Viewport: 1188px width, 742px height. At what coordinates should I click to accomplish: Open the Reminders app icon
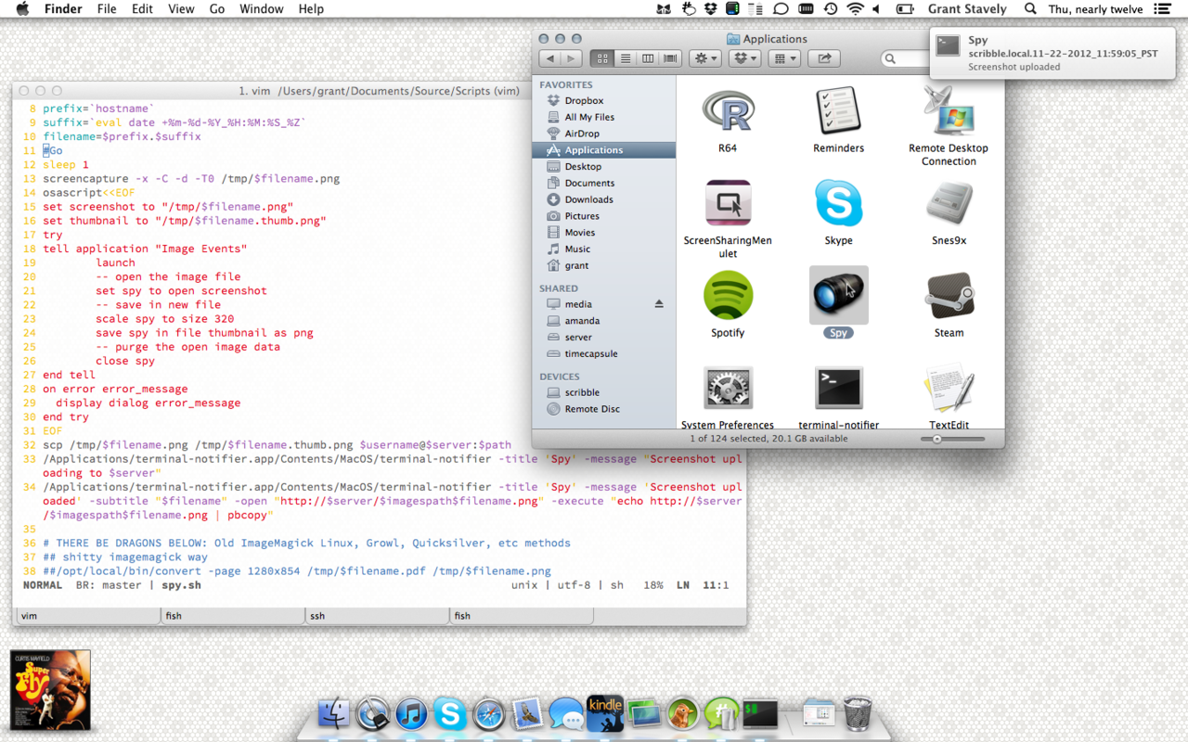[x=839, y=111]
